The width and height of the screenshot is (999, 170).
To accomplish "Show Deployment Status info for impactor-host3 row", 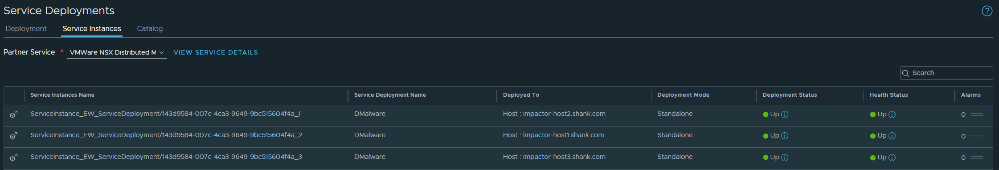I will coord(785,158).
